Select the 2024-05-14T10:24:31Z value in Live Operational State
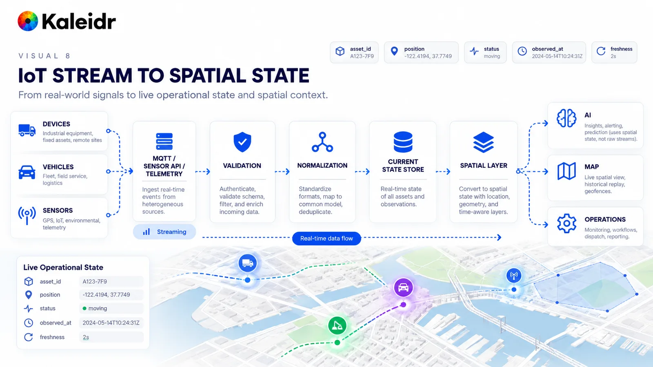The height and width of the screenshot is (367, 653). click(111, 323)
